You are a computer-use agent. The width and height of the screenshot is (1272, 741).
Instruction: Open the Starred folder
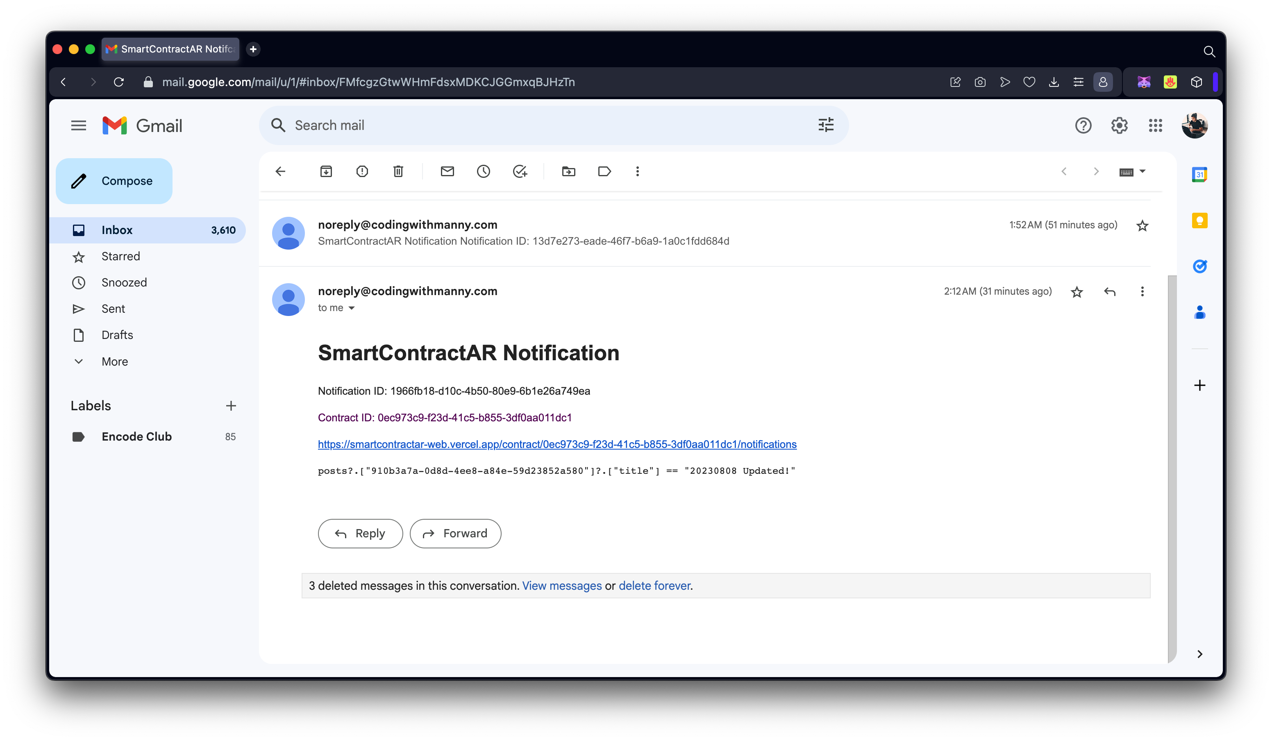tap(120, 257)
